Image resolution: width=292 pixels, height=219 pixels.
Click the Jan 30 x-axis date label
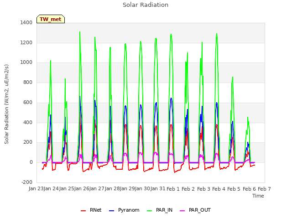[142, 188]
